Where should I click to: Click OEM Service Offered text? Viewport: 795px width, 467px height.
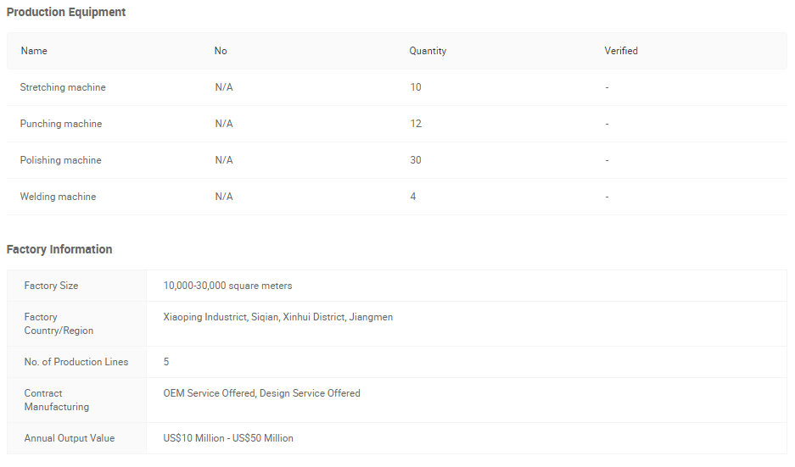tap(210, 393)
